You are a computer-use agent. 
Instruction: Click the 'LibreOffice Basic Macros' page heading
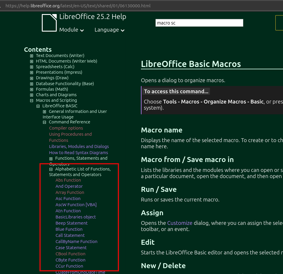click(191, 64)
